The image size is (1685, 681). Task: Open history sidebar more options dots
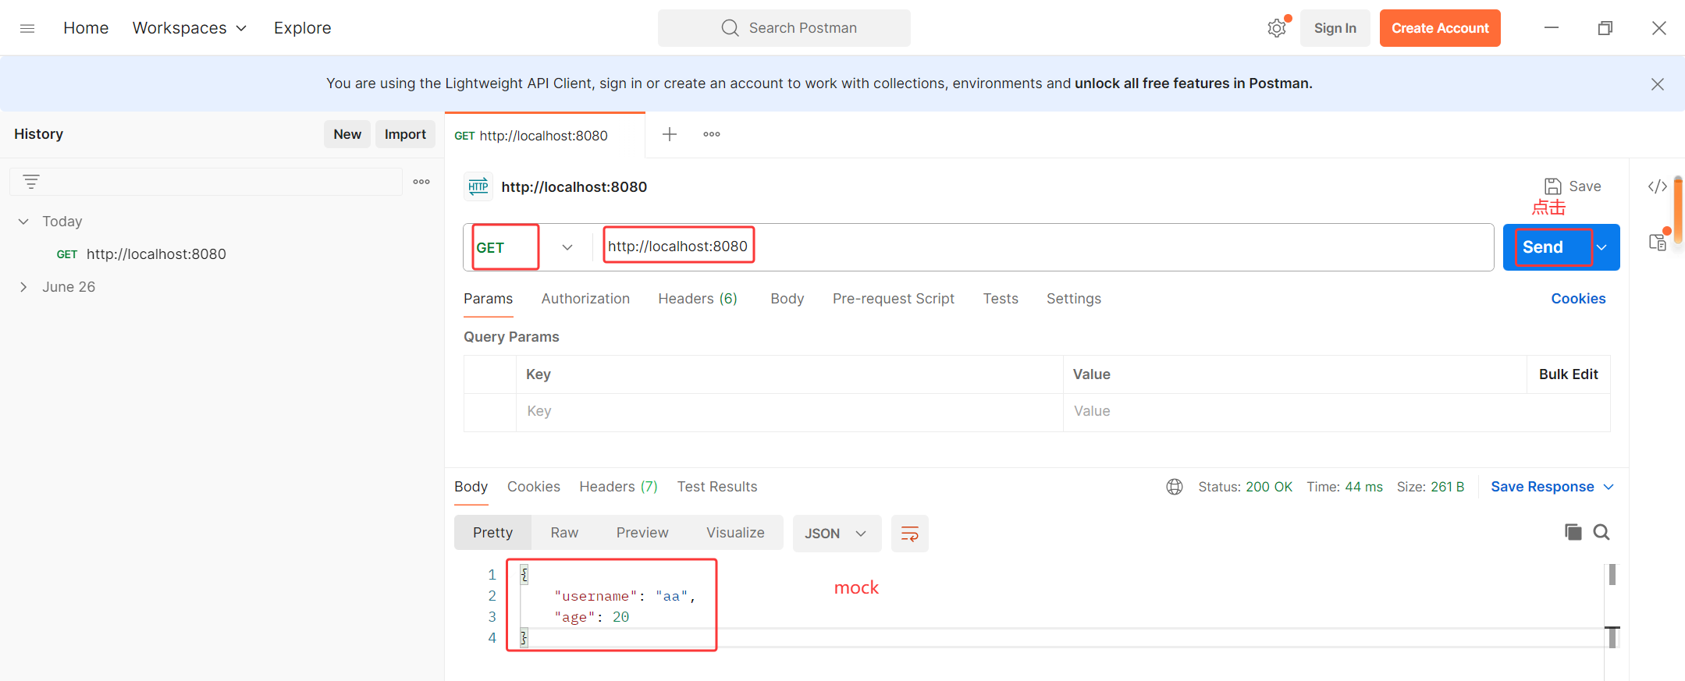(x=421, y=182)
